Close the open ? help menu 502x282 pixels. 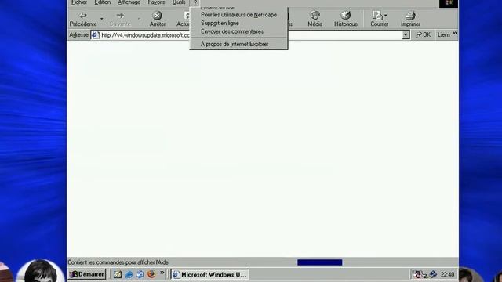pyautogui.click(x=195, y=2)
